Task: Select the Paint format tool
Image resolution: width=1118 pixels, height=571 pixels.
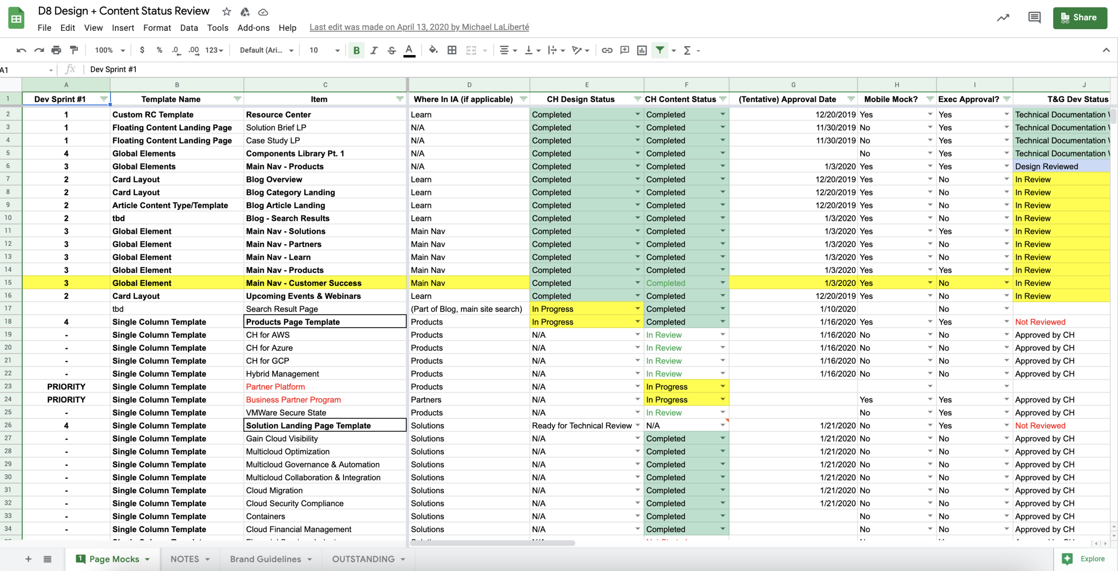Action: coord(73,50)
